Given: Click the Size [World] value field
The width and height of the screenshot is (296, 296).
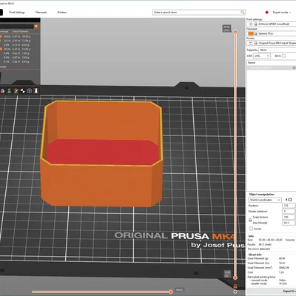Looking at the screenshot, I should click(x=289, y=223).
